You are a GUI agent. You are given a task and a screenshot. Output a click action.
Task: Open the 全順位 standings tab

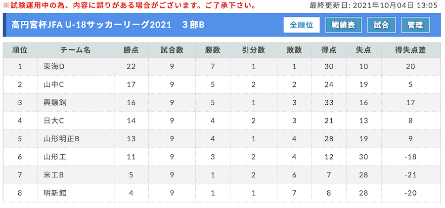302,25
